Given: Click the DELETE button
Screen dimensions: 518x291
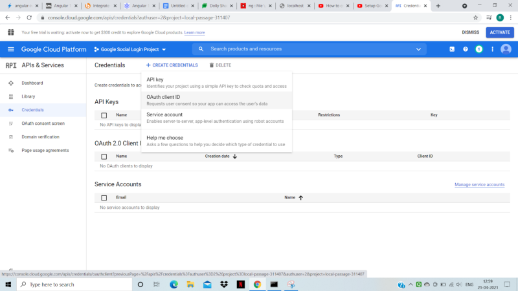Looking at the screenshot, I should pyautogui.click(x=220, y=65).
